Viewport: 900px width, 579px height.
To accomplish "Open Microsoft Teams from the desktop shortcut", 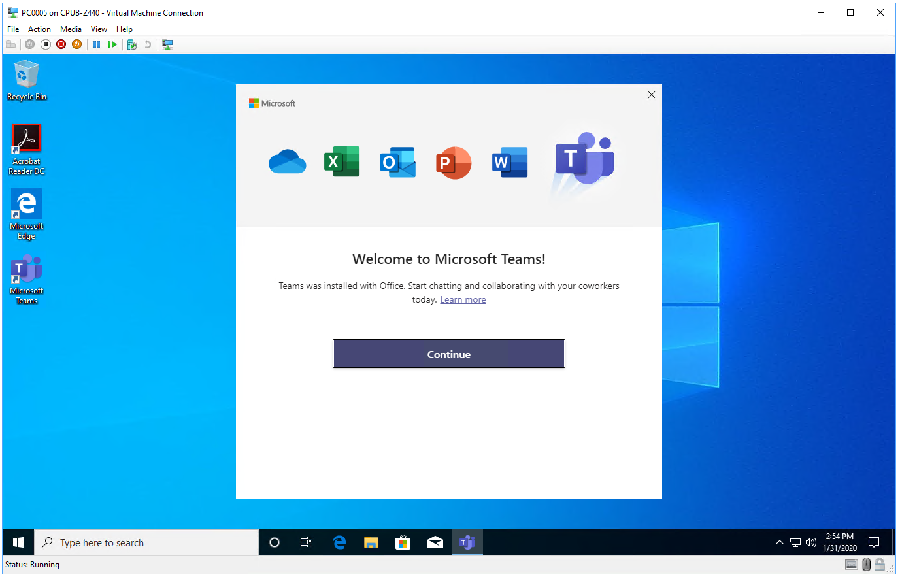I will pos(26,270).
